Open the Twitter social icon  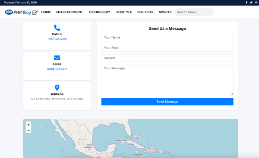(x=251, y=3)
